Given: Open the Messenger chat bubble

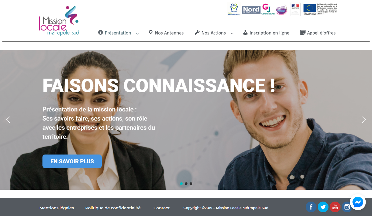Looking at the screenshot, I should [x=358, y=202].
